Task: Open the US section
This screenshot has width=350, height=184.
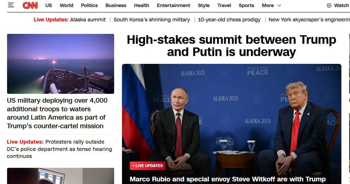Action: pos(49,5)
